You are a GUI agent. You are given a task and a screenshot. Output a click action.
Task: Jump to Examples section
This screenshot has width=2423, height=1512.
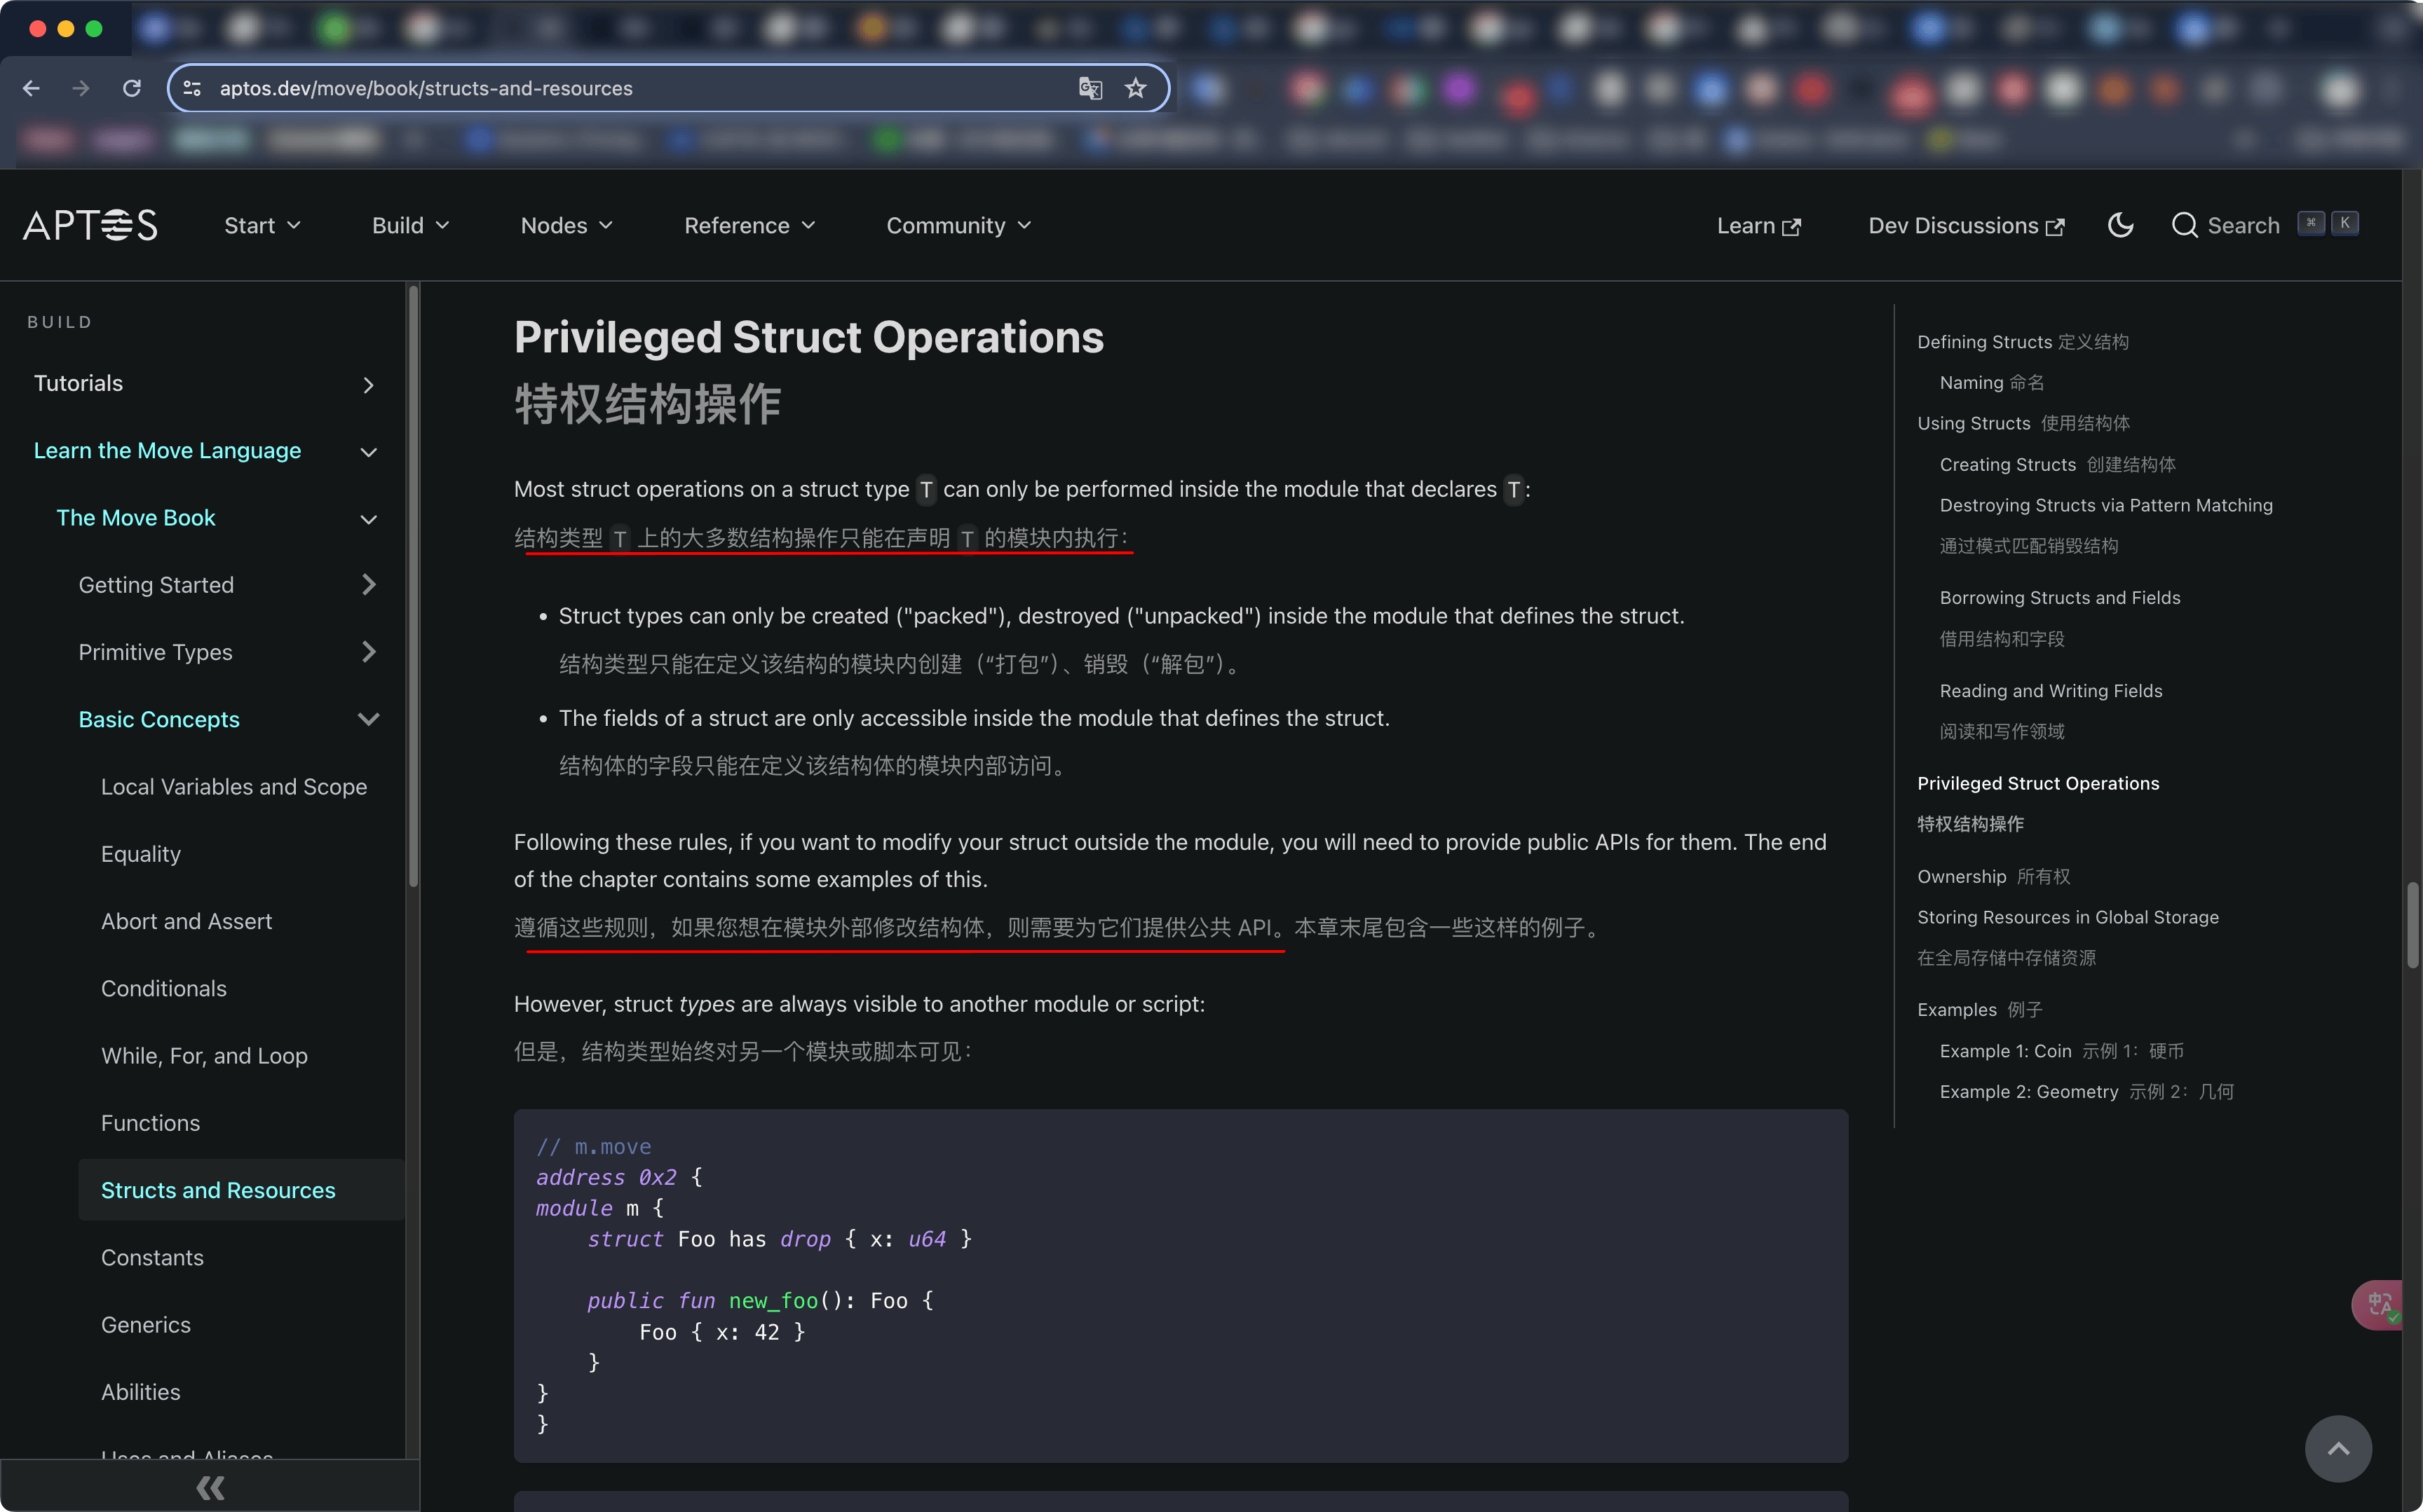[x=1979, y=1009]
